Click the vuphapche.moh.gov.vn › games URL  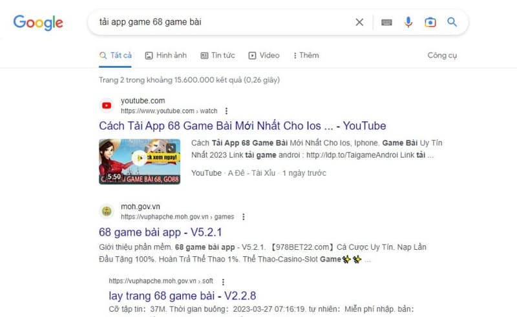coord(177,217)
